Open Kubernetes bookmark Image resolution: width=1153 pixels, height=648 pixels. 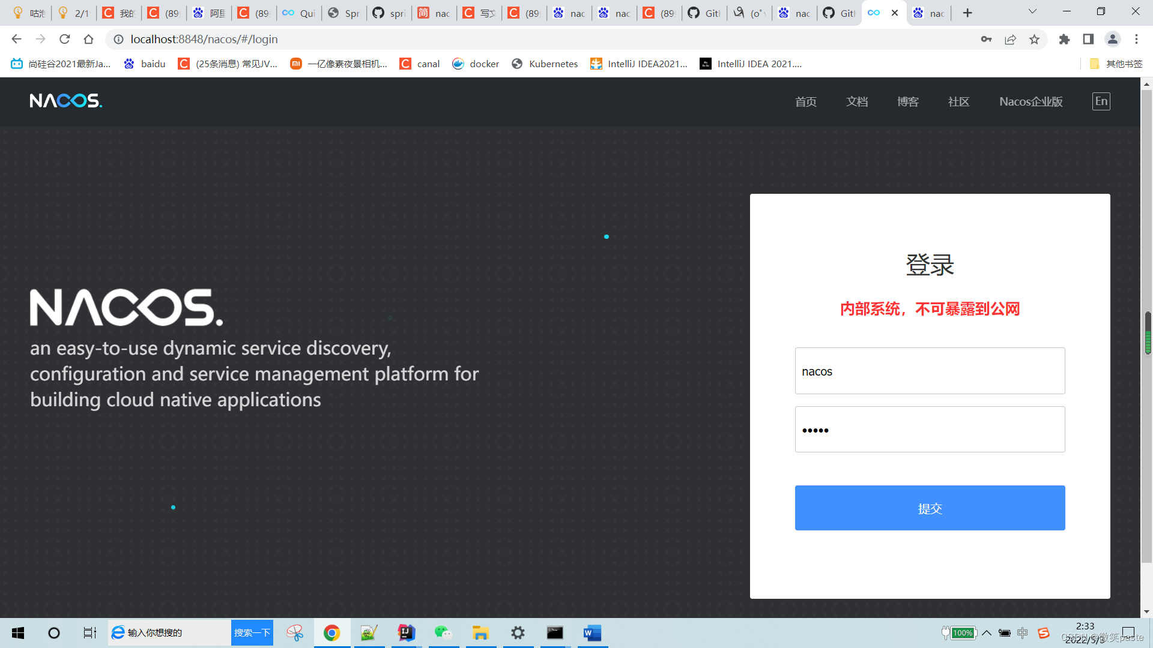coord(545,64)
